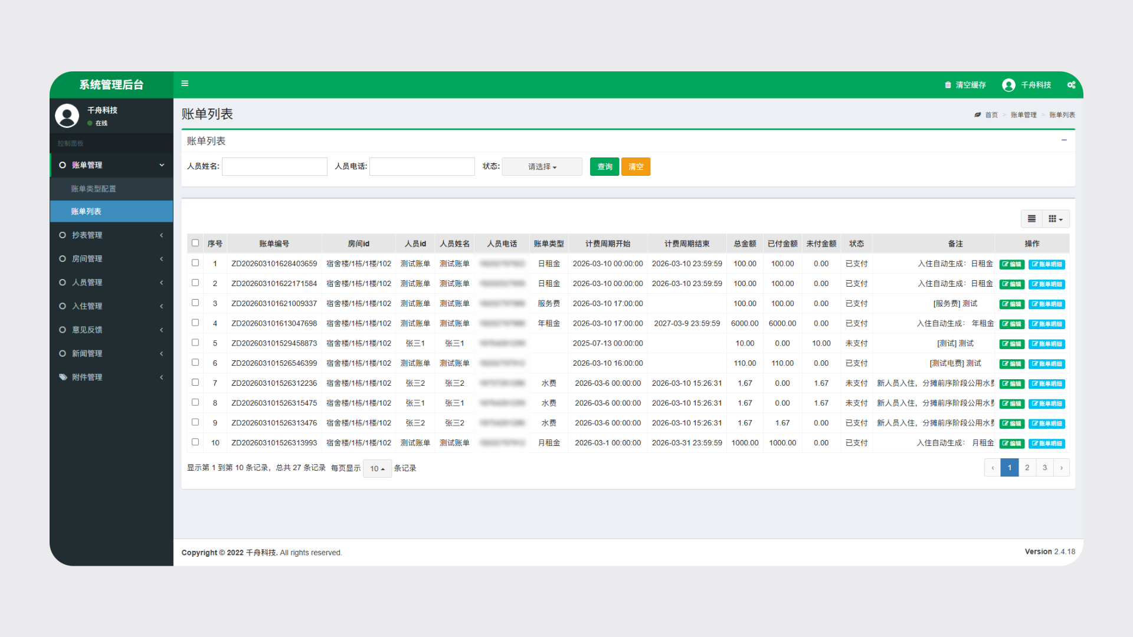
Task: Tick the checkbox for row 5
Action: pos(195,343)
